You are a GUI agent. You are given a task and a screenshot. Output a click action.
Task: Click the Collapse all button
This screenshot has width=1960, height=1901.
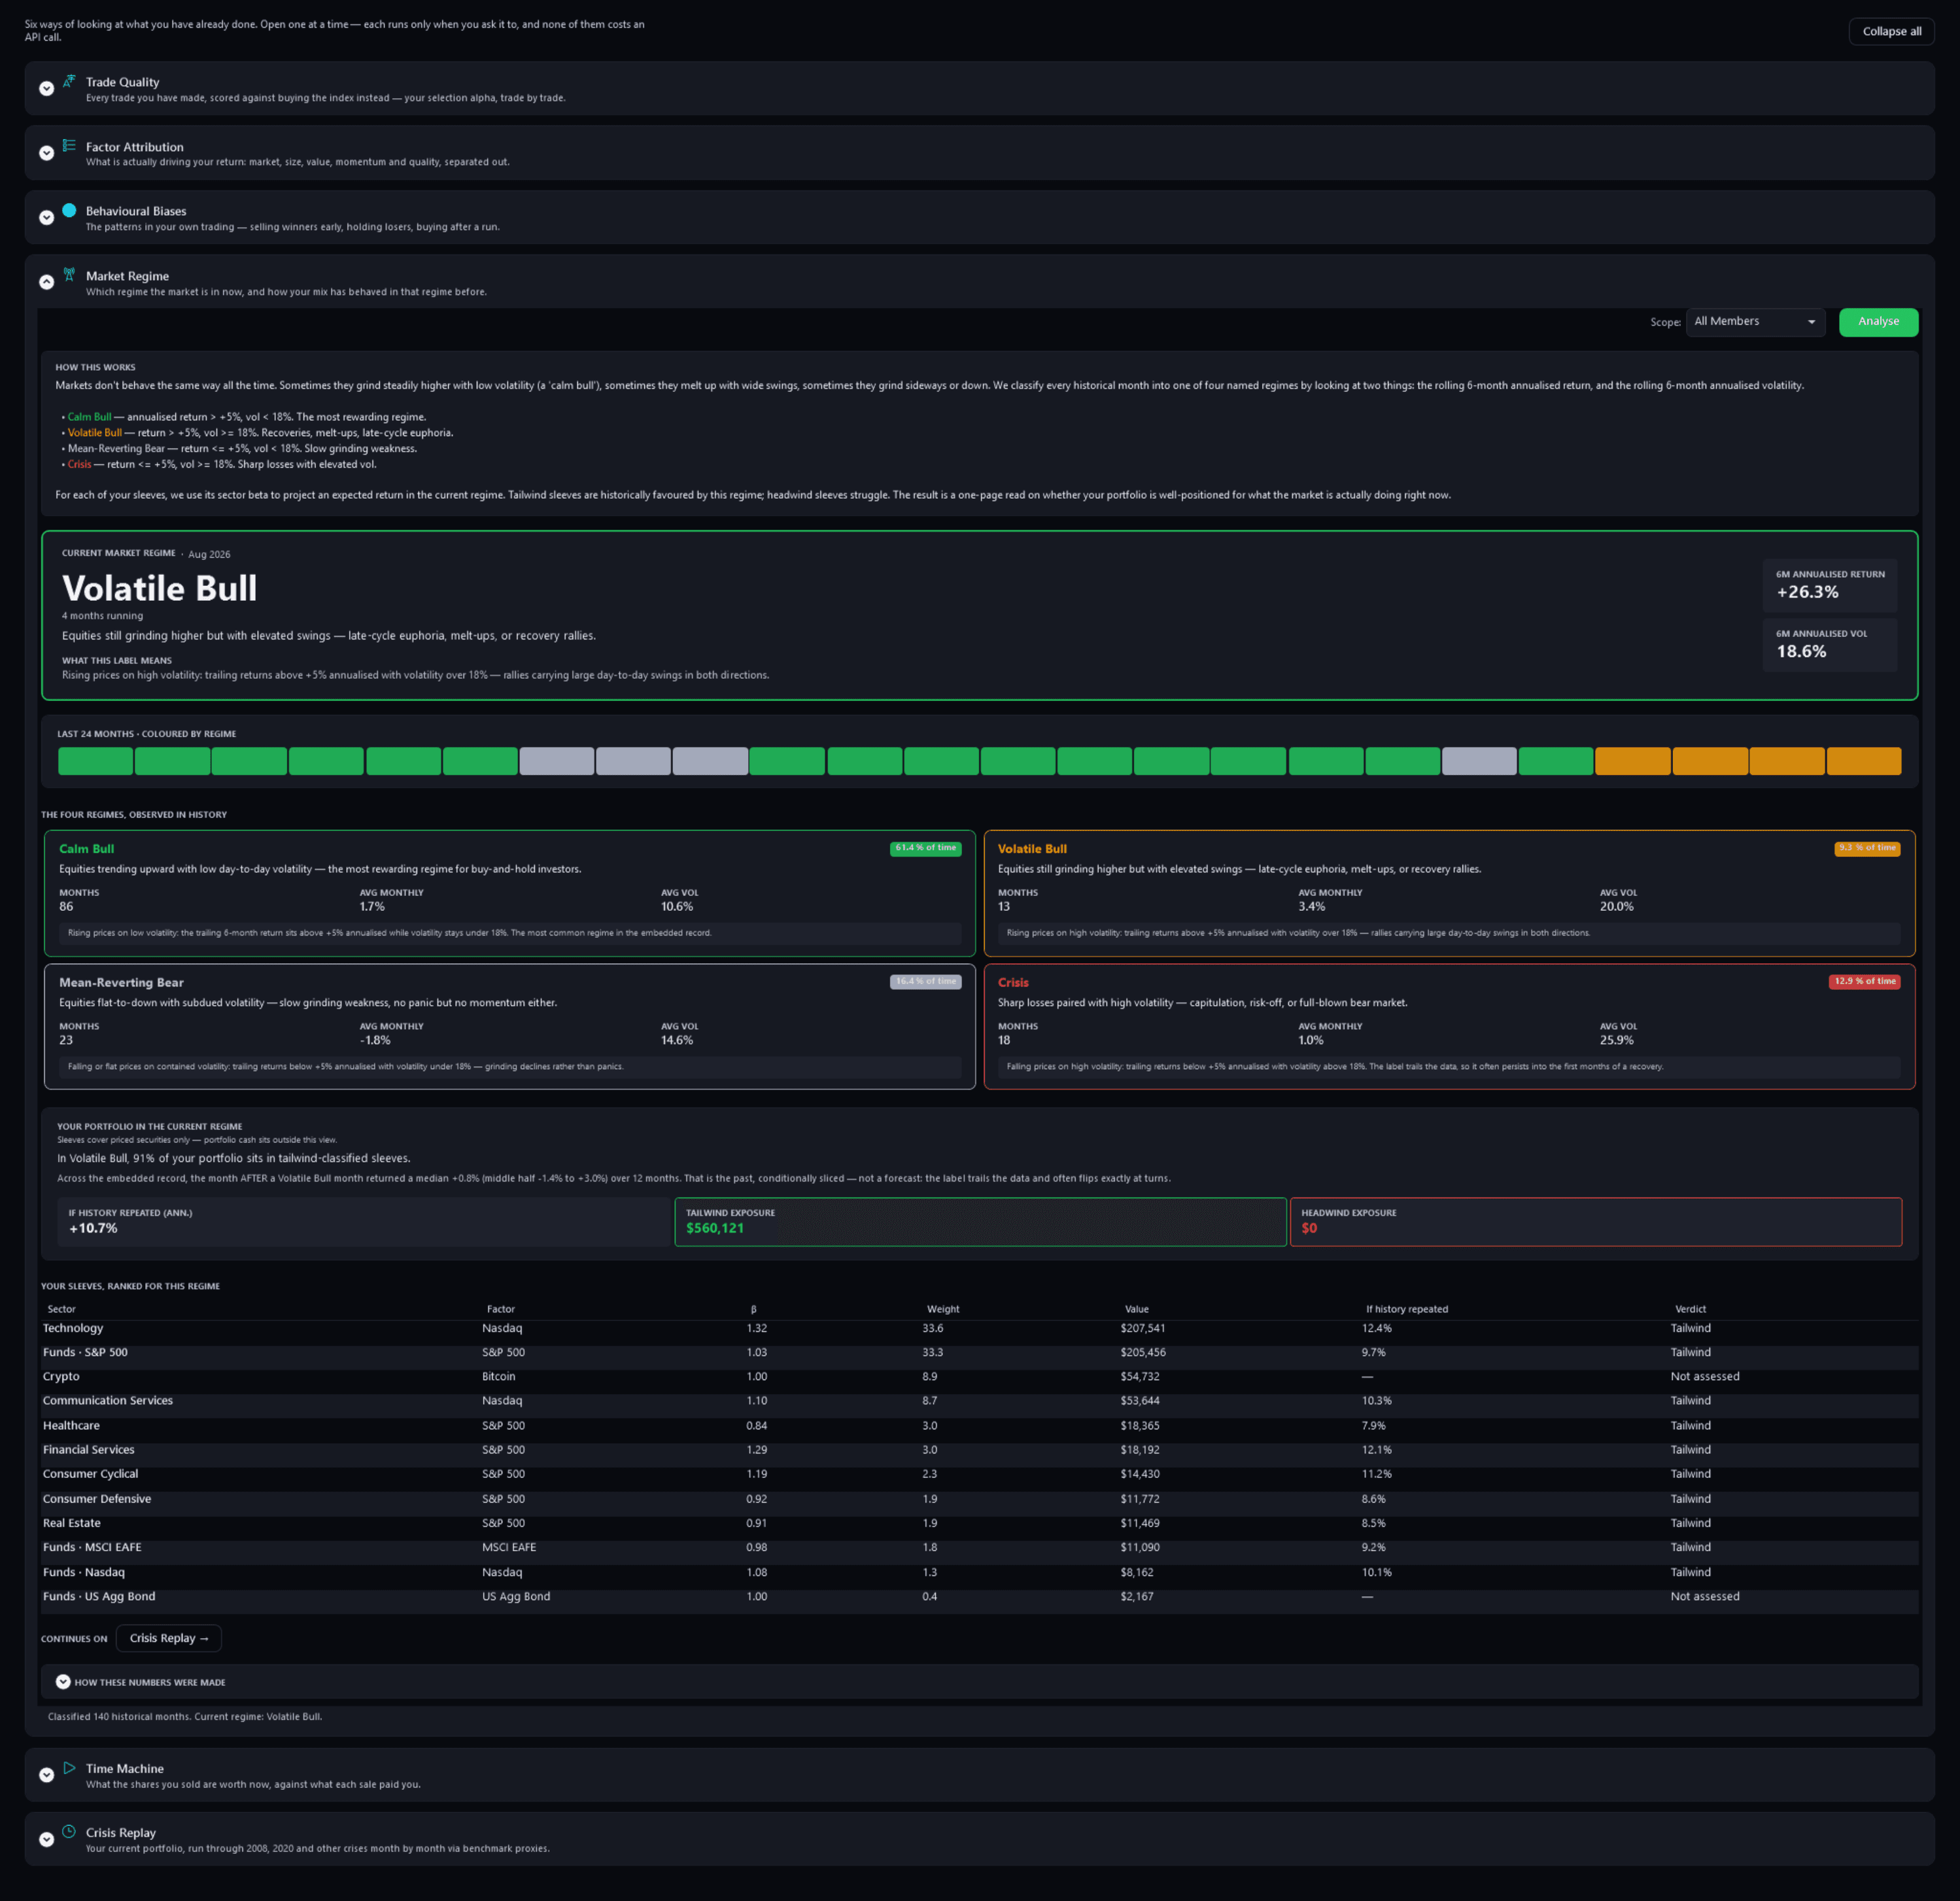pos(1891,31)
